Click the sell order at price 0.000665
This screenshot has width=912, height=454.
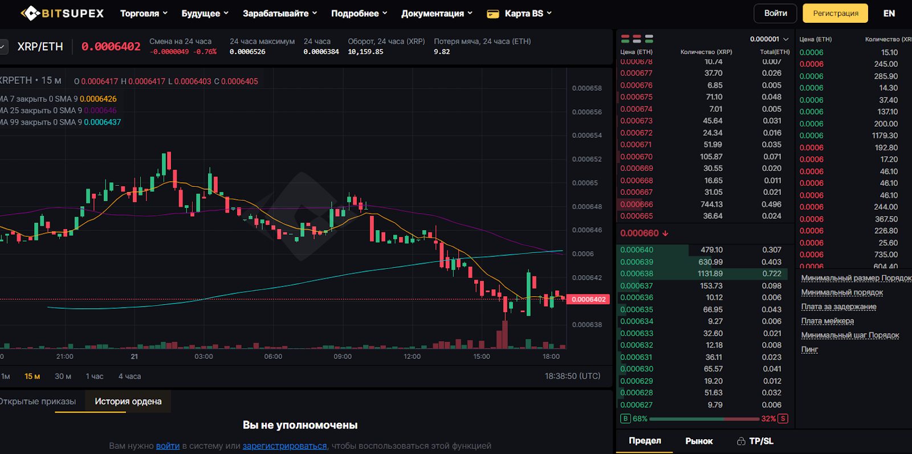705,216
